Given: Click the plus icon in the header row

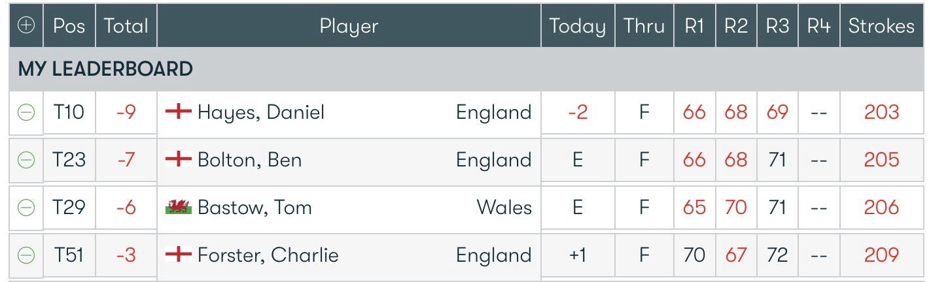Looking at the screenshot, I should point(26,26).
